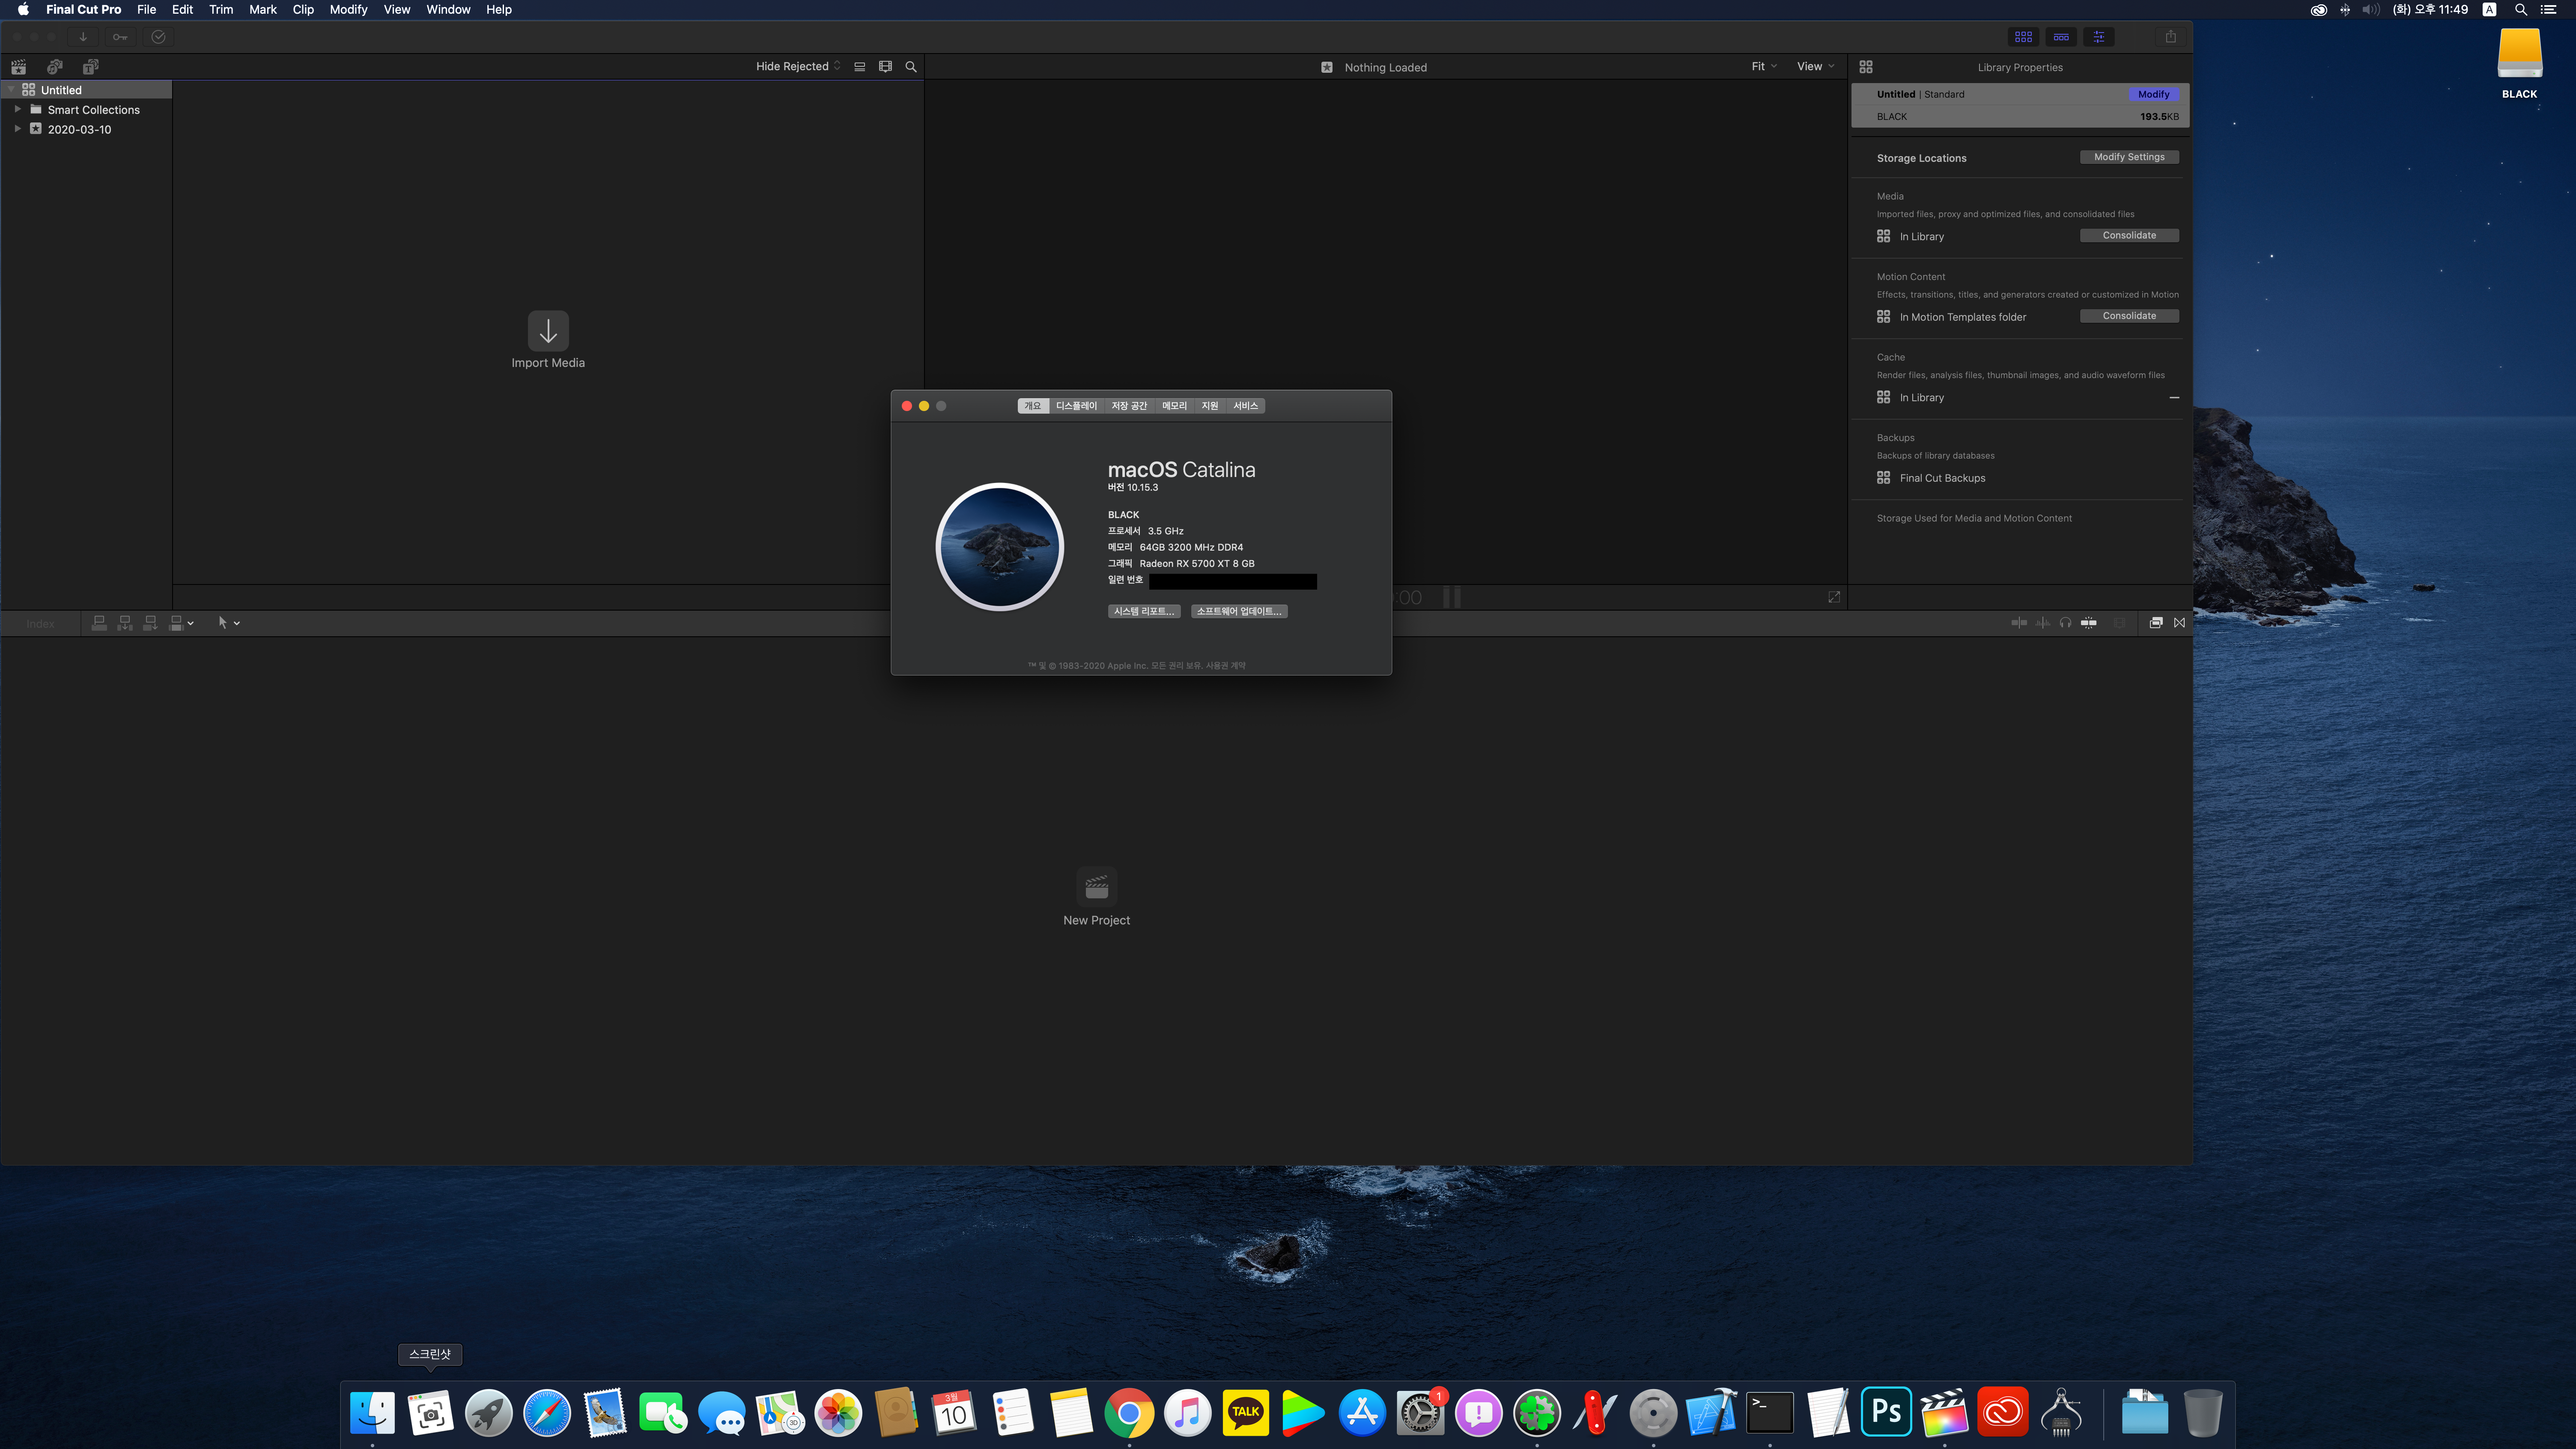Toggle snapping in the timeline
The image size is (2576, 1449).
click(2089, 623)
